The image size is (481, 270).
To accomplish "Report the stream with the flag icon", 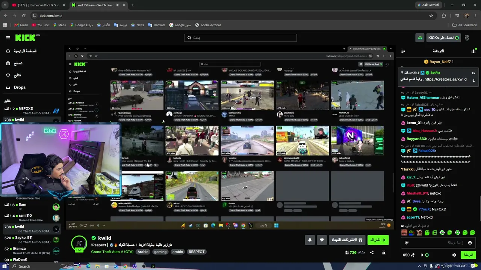I will coord(384,252).
